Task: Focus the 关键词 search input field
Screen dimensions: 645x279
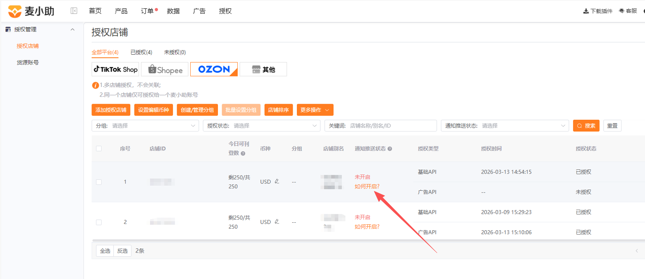Action: [x=380, y=126]
